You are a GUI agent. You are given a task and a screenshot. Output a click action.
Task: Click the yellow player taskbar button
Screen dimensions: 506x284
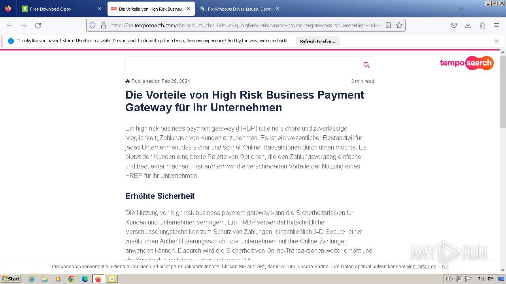[x=112, y=279]
